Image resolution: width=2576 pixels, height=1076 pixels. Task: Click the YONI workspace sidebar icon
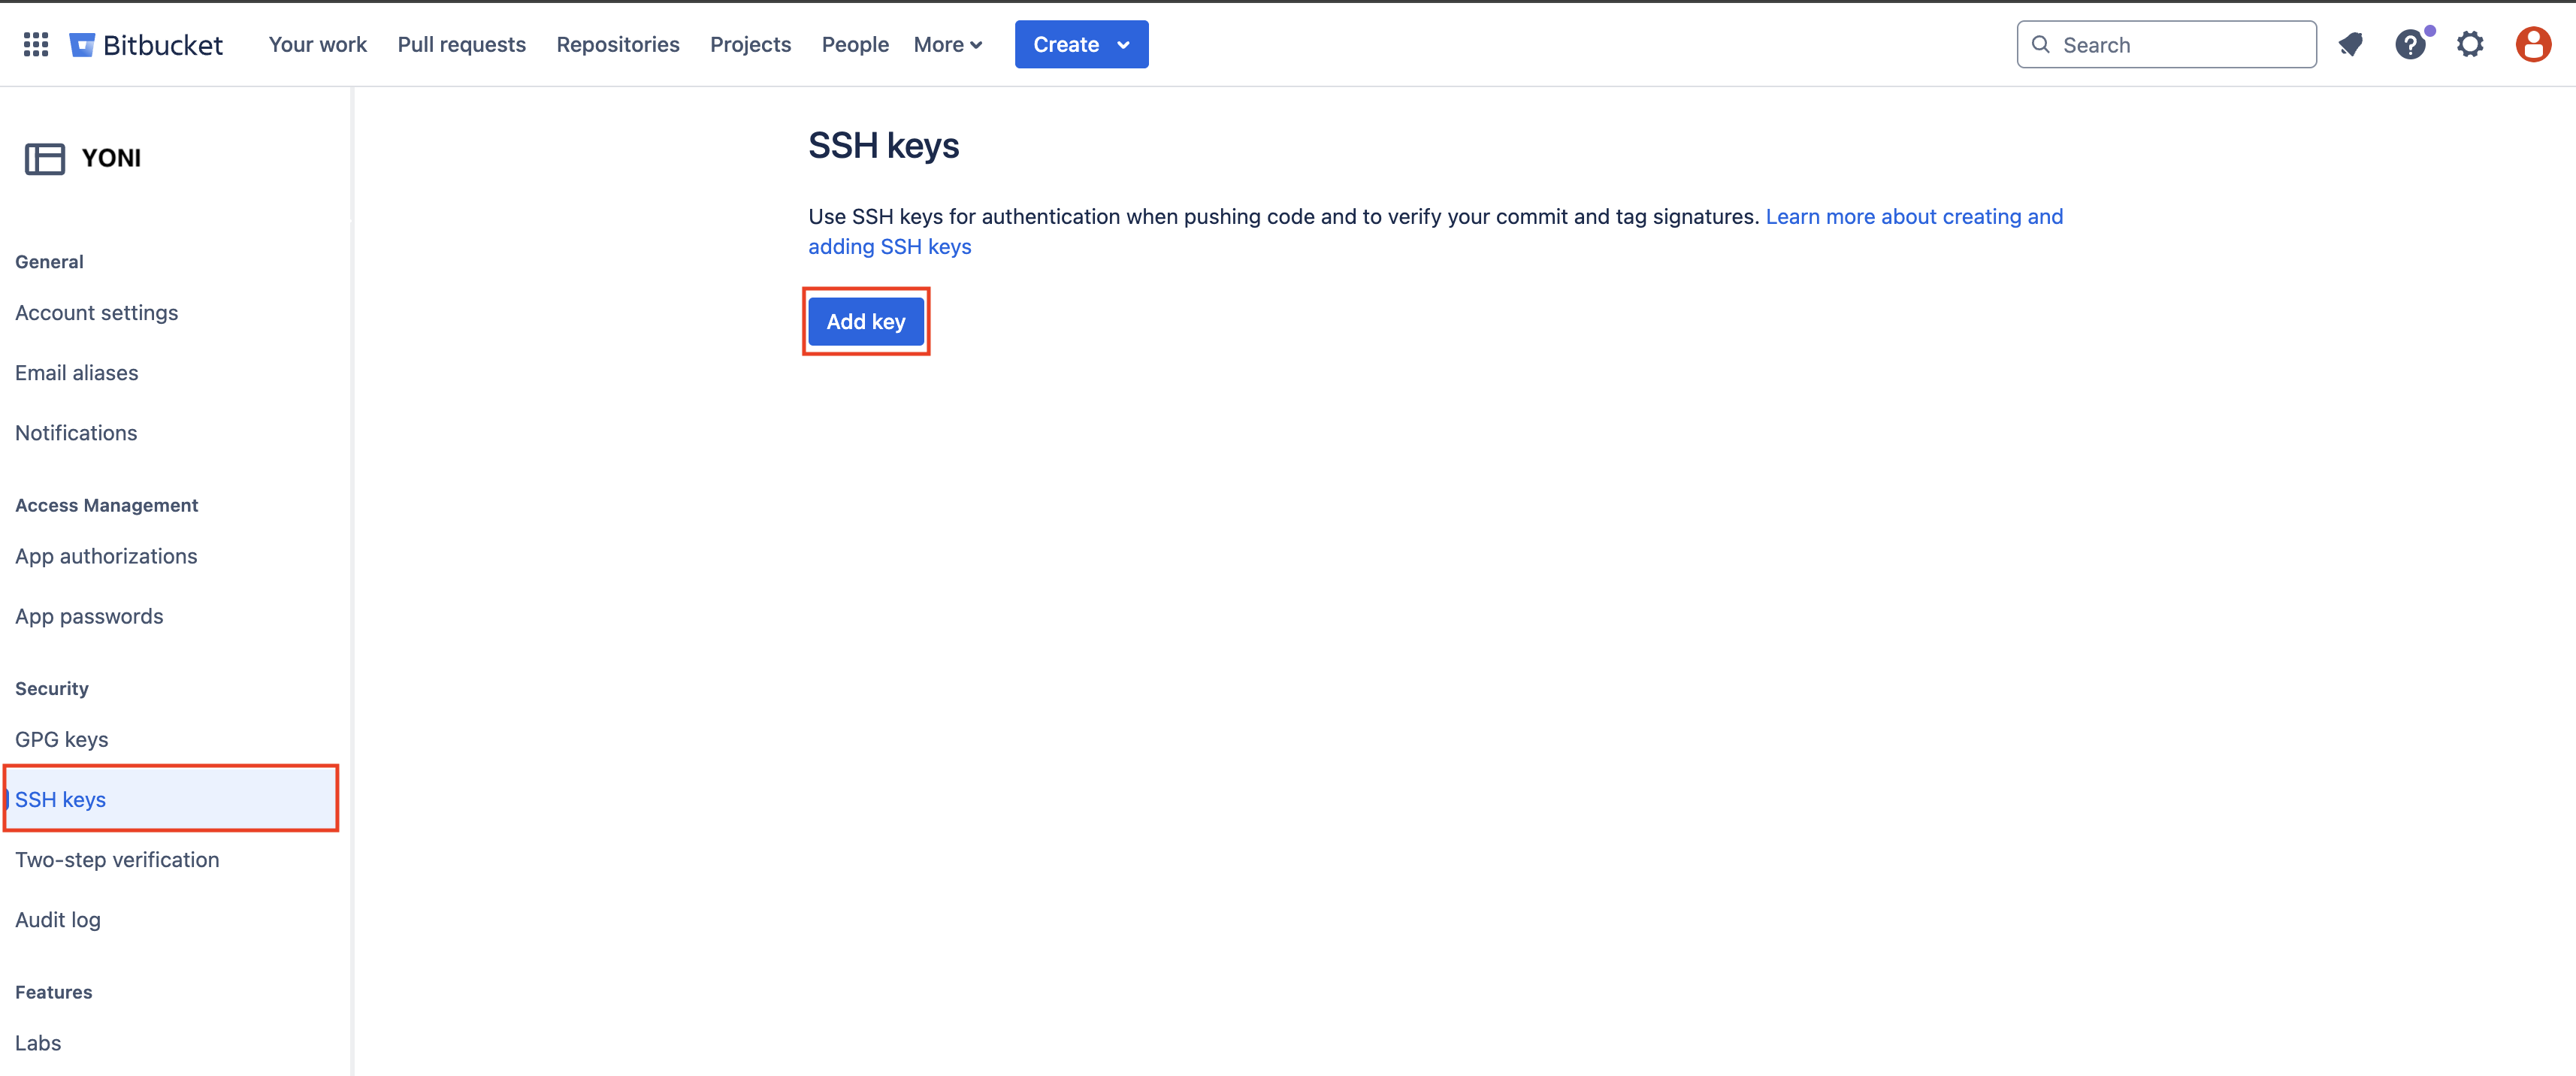coord(45,158)
